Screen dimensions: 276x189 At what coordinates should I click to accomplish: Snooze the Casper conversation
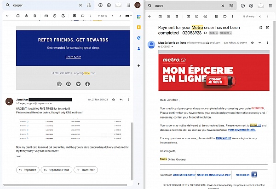pos(55,16)
